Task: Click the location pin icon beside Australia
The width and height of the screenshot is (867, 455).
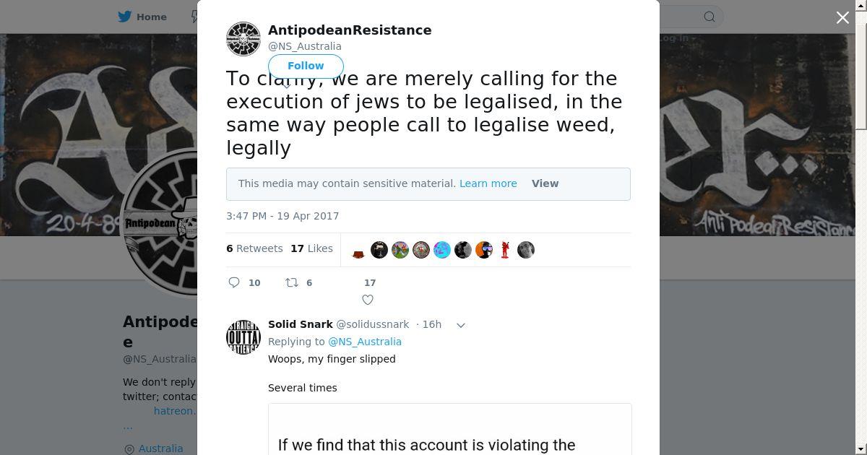Action: (x=129, y=448)
